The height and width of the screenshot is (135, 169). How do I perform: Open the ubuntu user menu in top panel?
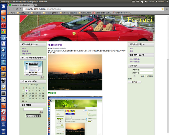point(160,2)
